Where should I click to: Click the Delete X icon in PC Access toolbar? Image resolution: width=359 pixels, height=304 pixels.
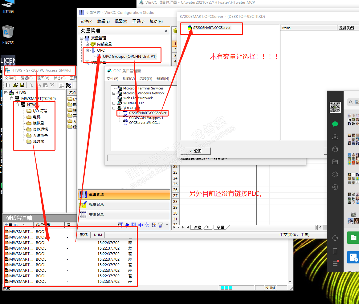point(52,85)
